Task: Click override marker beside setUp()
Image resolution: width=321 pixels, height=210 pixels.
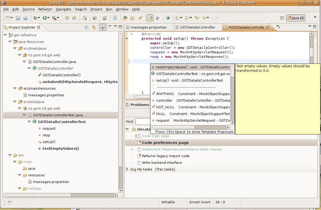Action: tap(127, 38)
